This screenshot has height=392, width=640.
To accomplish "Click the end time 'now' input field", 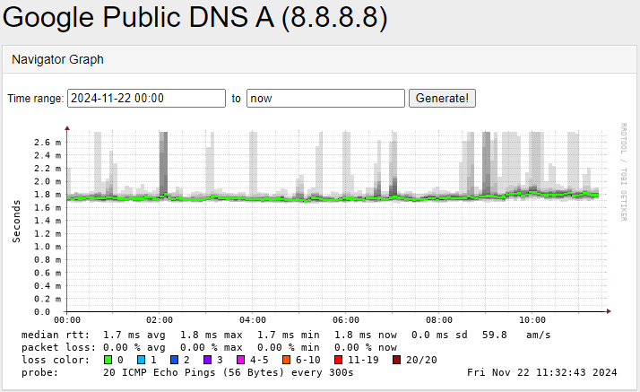I will point(325,99).
